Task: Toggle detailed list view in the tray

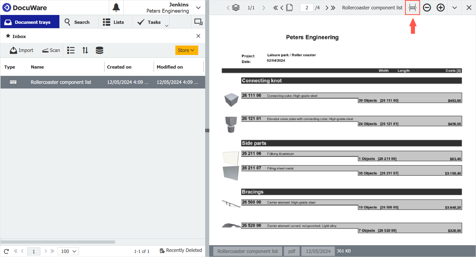Action: (x=71, y=50)
